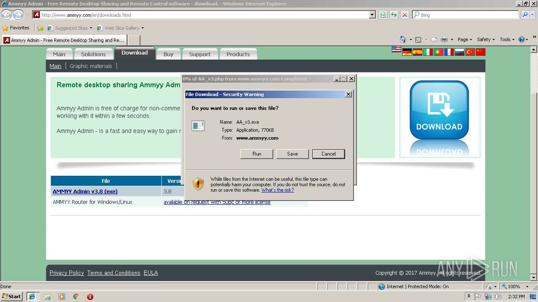Click the Start button
The height and width of the screenshot is (302, 538).
(12, 297)
